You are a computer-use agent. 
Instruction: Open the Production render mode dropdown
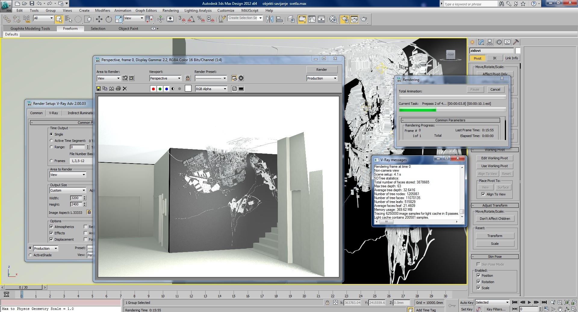click(322, 78)
